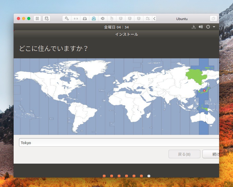Open the VM snapshots button

[46, 18]
